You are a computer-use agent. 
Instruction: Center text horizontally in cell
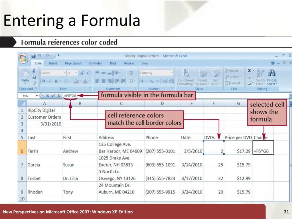(x=104, y=81)
